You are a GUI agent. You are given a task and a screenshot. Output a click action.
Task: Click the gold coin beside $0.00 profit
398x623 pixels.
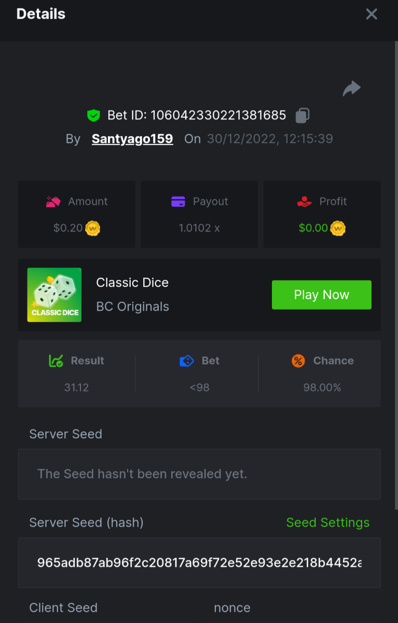(x=338, y=228)
